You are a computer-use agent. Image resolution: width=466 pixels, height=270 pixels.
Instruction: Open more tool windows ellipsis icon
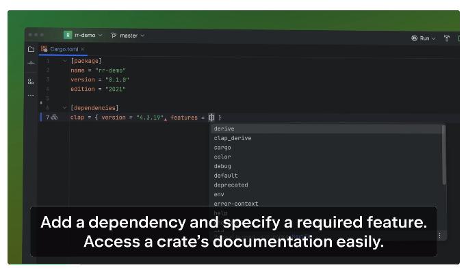[x=31, y=95]
